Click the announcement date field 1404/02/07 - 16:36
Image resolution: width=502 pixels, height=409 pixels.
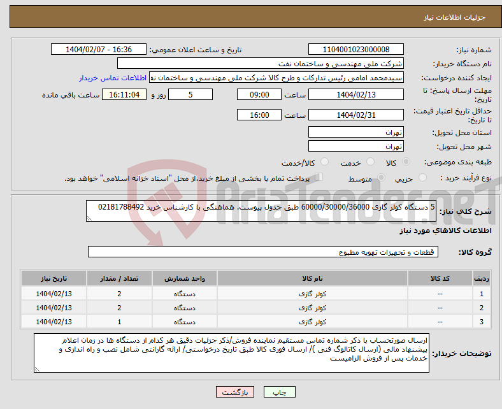point(99,49)
